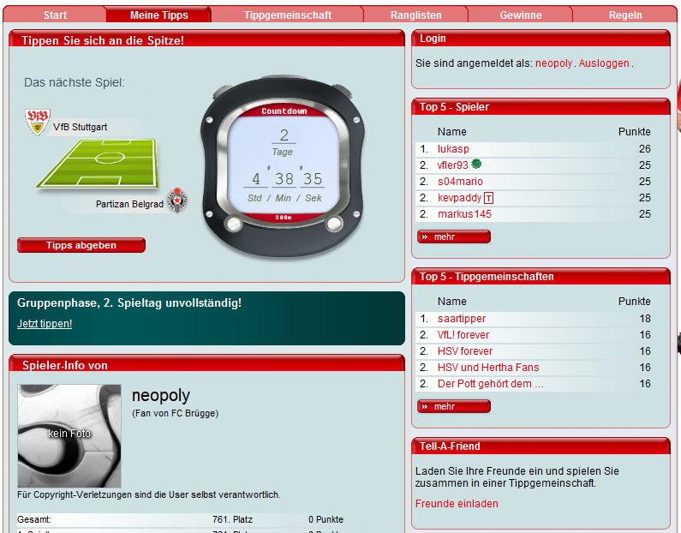Click the 761. Platz value in Gesamt row
The width and height of the screenshot is (681, 533).
tap(232, 519)
